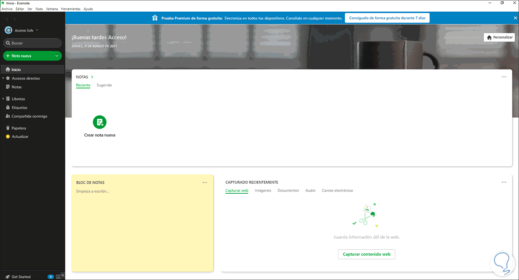This screenshot has width=519, height=280.
Task: Open the Editar menu
Action: tap(20, 9)
